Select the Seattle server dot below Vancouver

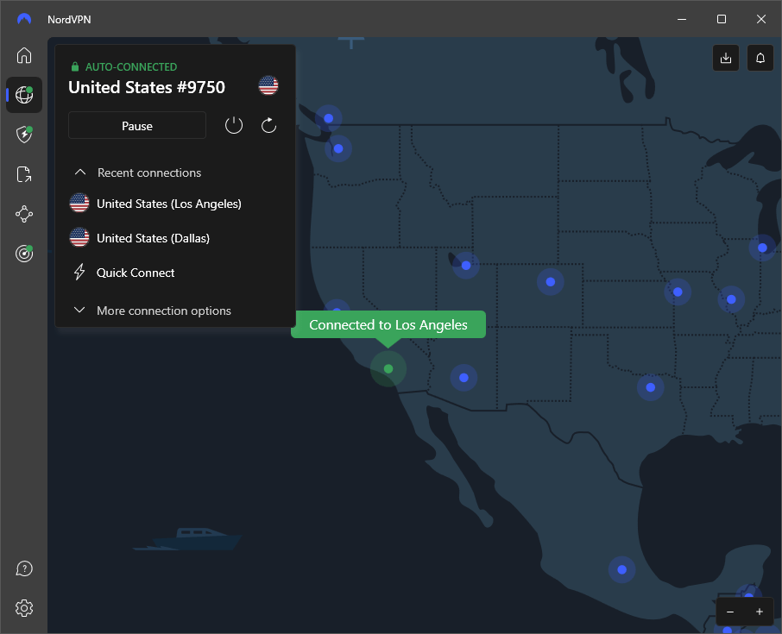point(338,148)
